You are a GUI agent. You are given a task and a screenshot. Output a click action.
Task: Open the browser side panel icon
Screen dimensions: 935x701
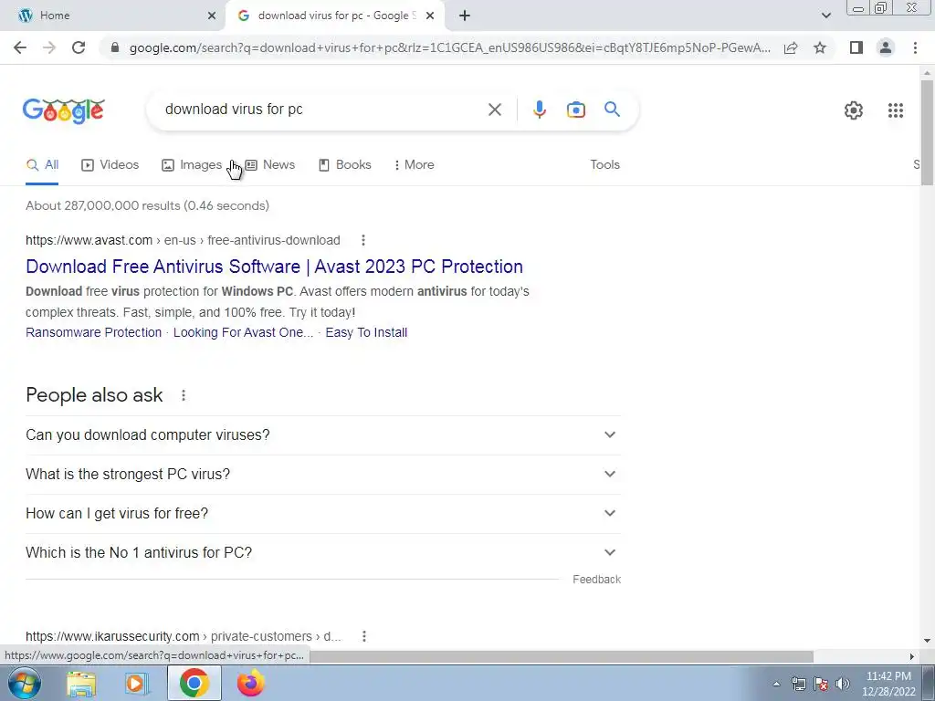(856, 47)
